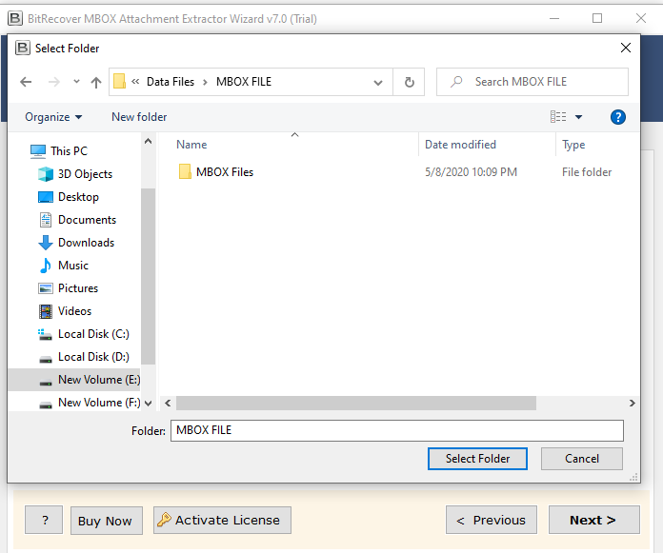Image resolution: width=663 pixels, height=553 pixels.
Task: Click the Search MBOX FILE field
Action: 532,82
